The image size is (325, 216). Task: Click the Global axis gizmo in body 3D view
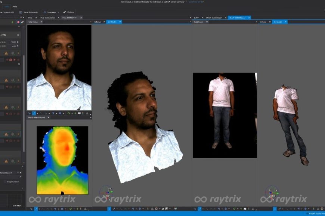pyautogui.click(x=272, y=193)
